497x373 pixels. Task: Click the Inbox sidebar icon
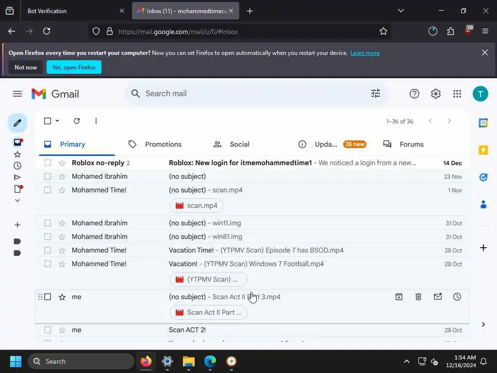click(18, 142)
